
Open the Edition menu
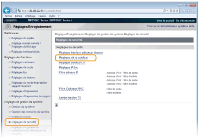(x=18, y=16)
